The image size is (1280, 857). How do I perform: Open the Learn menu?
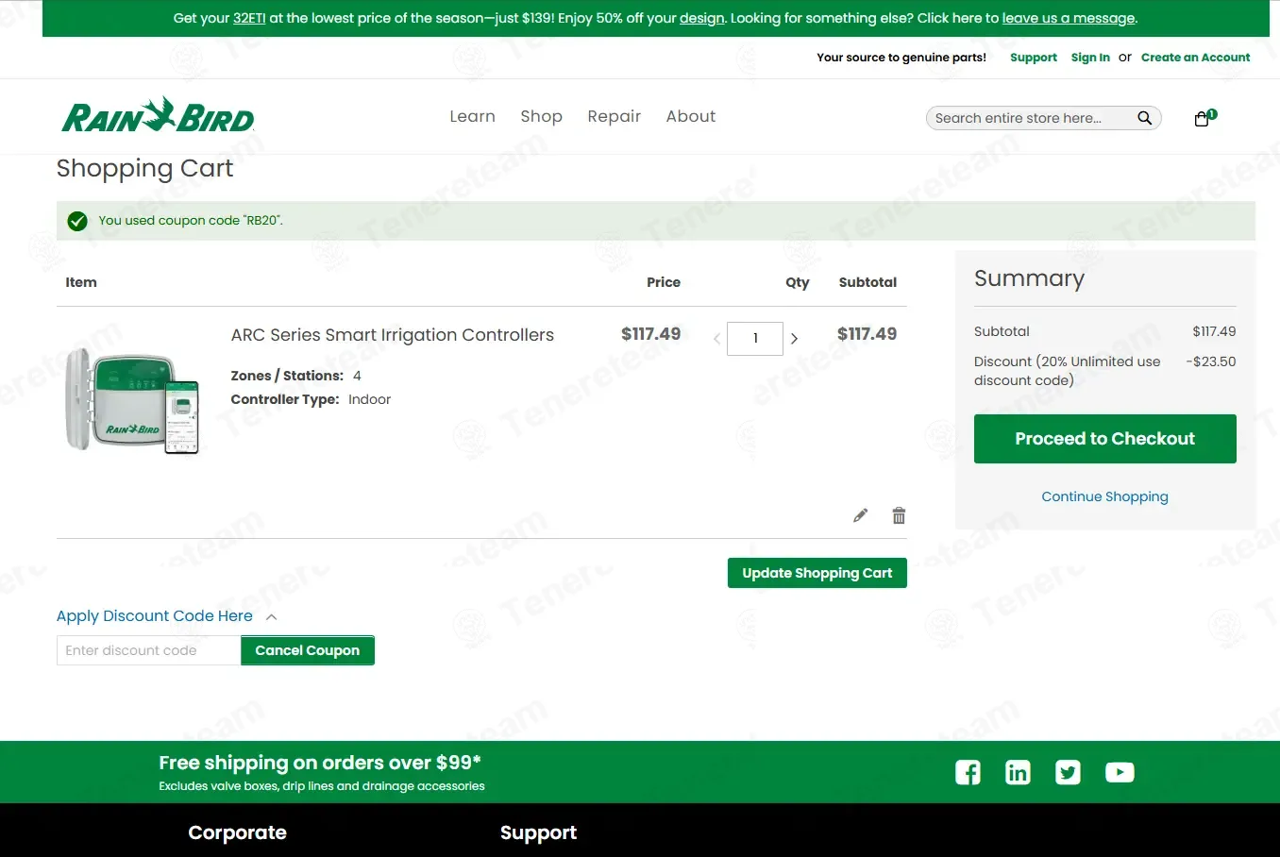(472, 116)
